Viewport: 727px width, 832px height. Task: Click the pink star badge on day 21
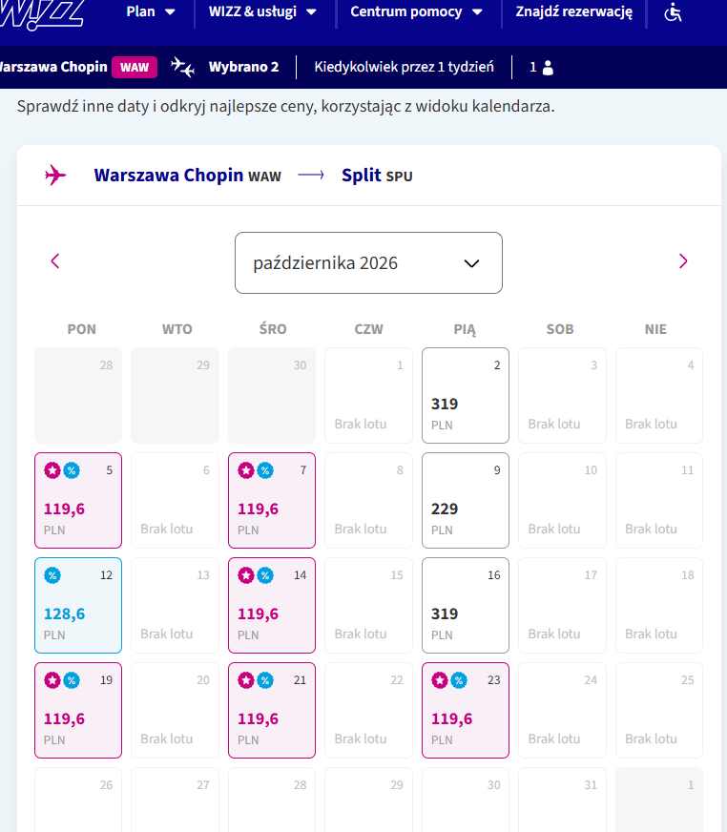coord(246,680)
